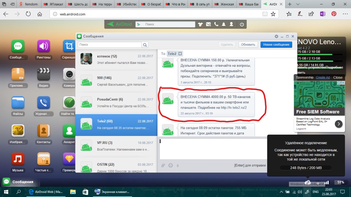
Task: Open the Изображения gallery icon
Action: (18, 131)
